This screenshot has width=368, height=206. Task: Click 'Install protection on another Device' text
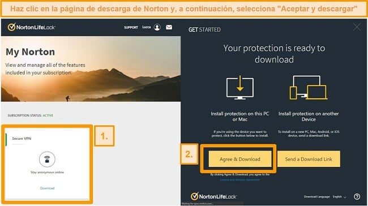309,117
